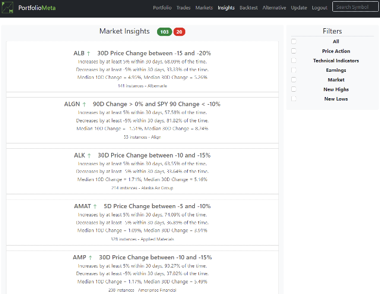
Task: Click the PortfolioMeta chart logo icon
Action: point(7,8)
